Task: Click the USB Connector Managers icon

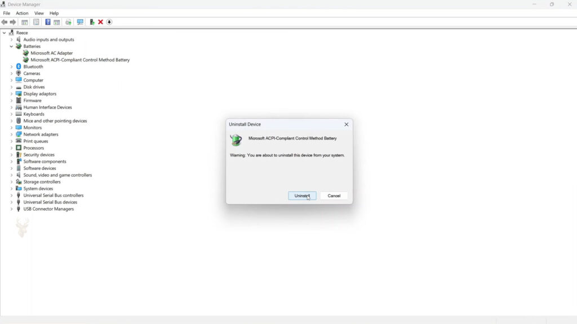Action: point(19,209)
